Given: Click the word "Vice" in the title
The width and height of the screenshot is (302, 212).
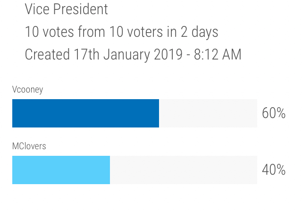Looking at the screenshot, I should click(x=37, y=9).
